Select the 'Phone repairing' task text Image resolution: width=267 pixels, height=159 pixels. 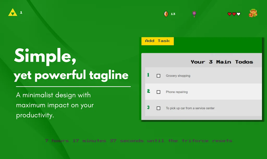(x=177, y=92)
